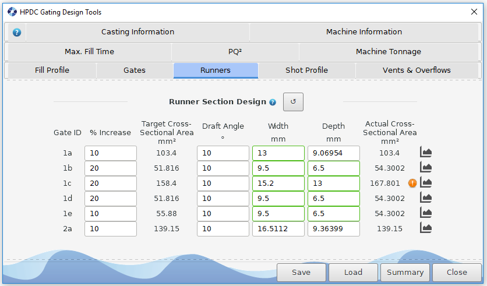Click the orange warning icon on row 1c
This screenshot has height=286, width=487.
coord(412,183)
